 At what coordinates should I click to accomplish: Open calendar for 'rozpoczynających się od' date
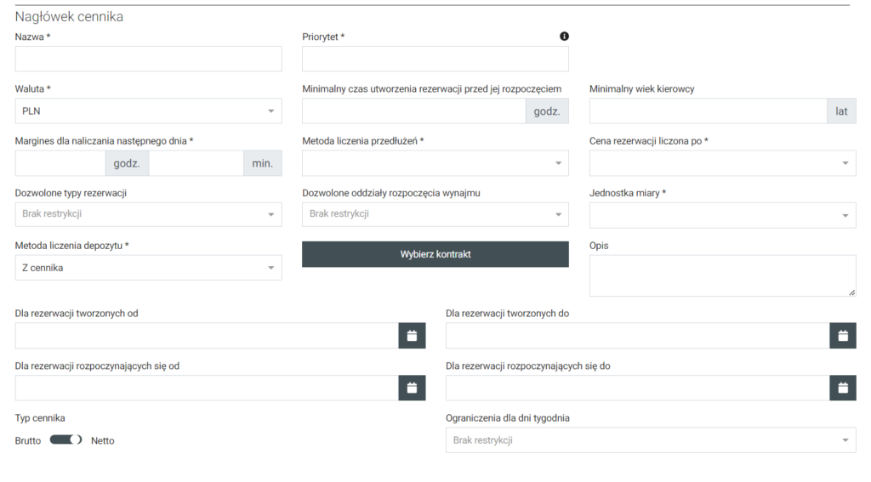[412, 388]
